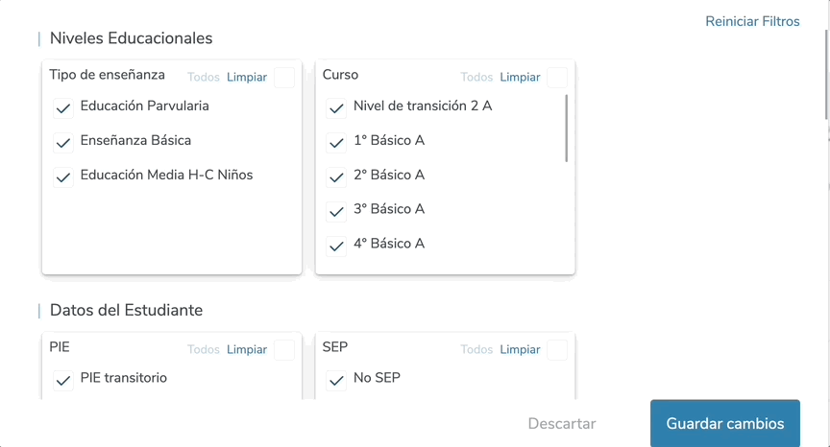Toggle Educación Media H-C Niños checkbox

(x=63, y=177)
